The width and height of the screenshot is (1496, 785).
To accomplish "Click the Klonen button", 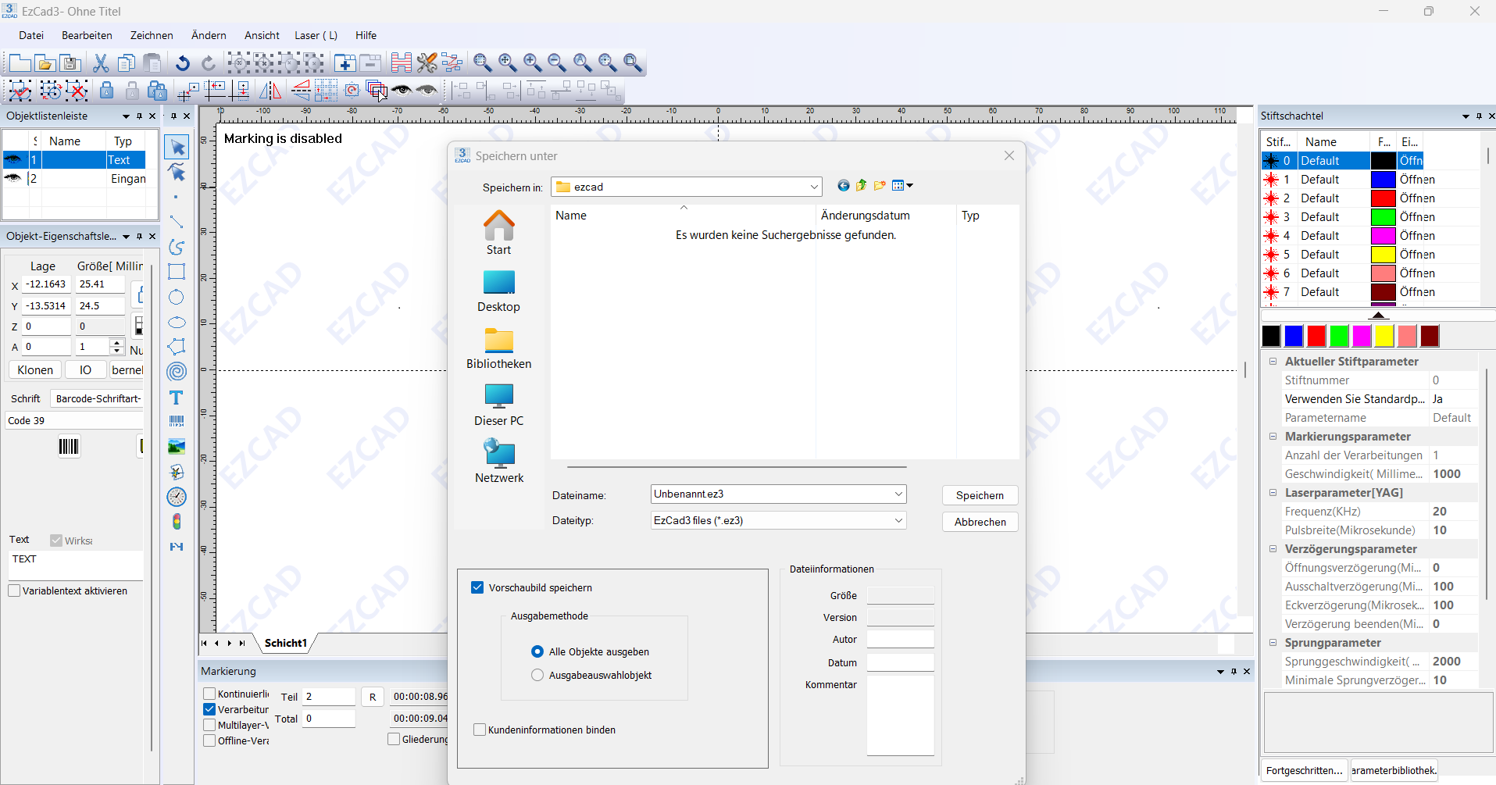I will coord(35,369).
